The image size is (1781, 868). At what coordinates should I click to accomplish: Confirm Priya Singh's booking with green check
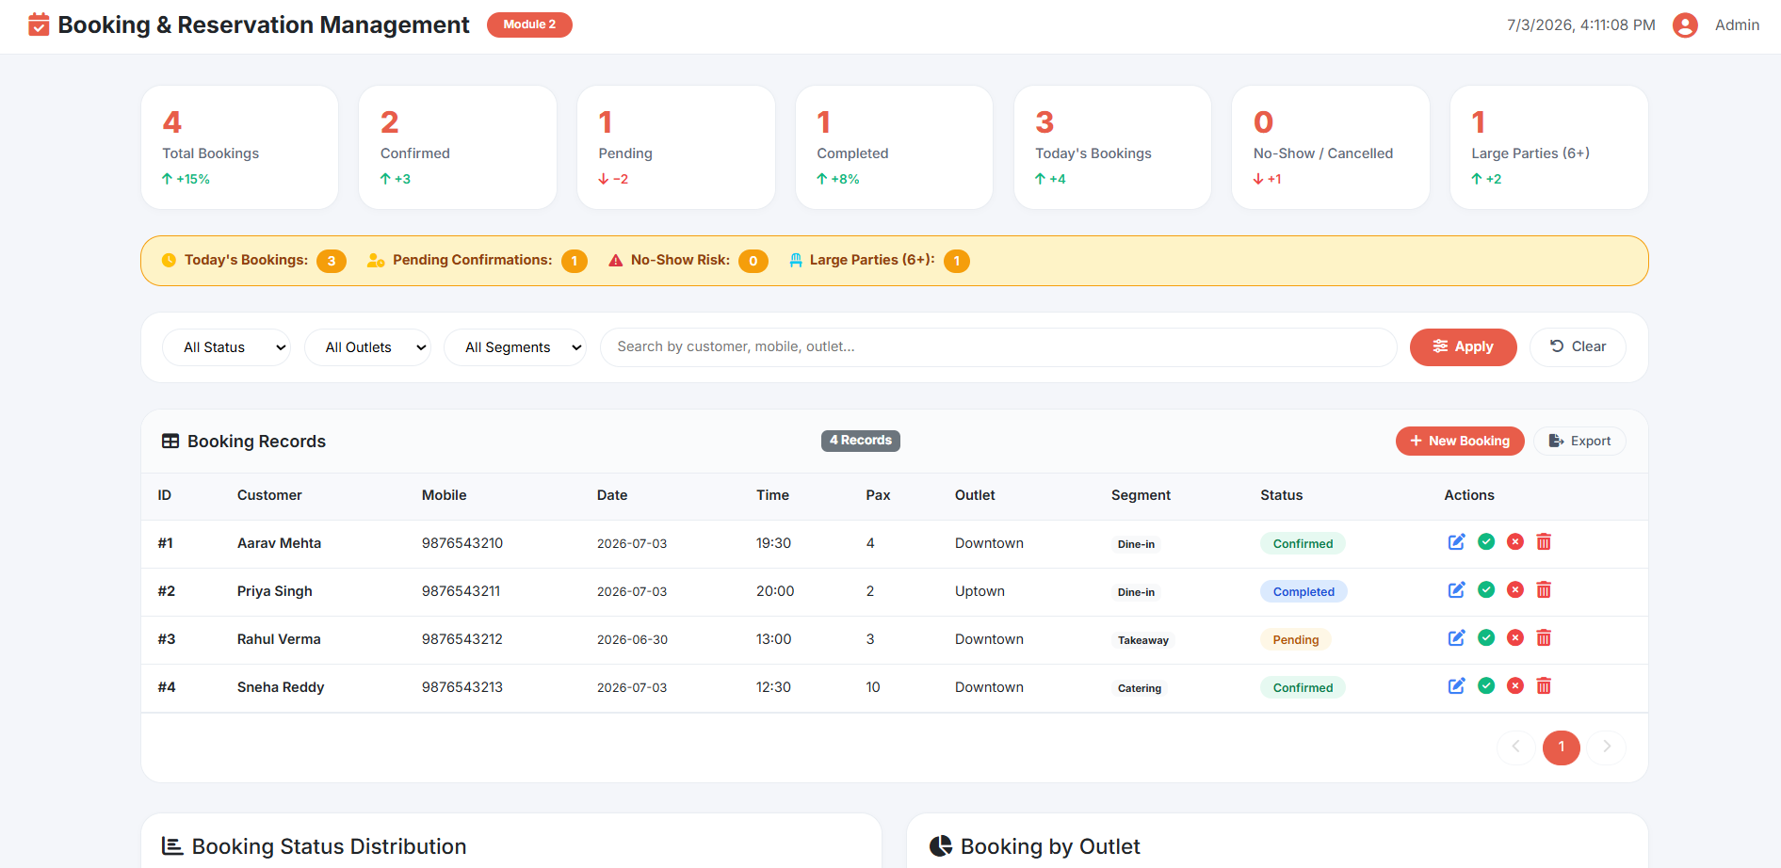[1486, 590]
